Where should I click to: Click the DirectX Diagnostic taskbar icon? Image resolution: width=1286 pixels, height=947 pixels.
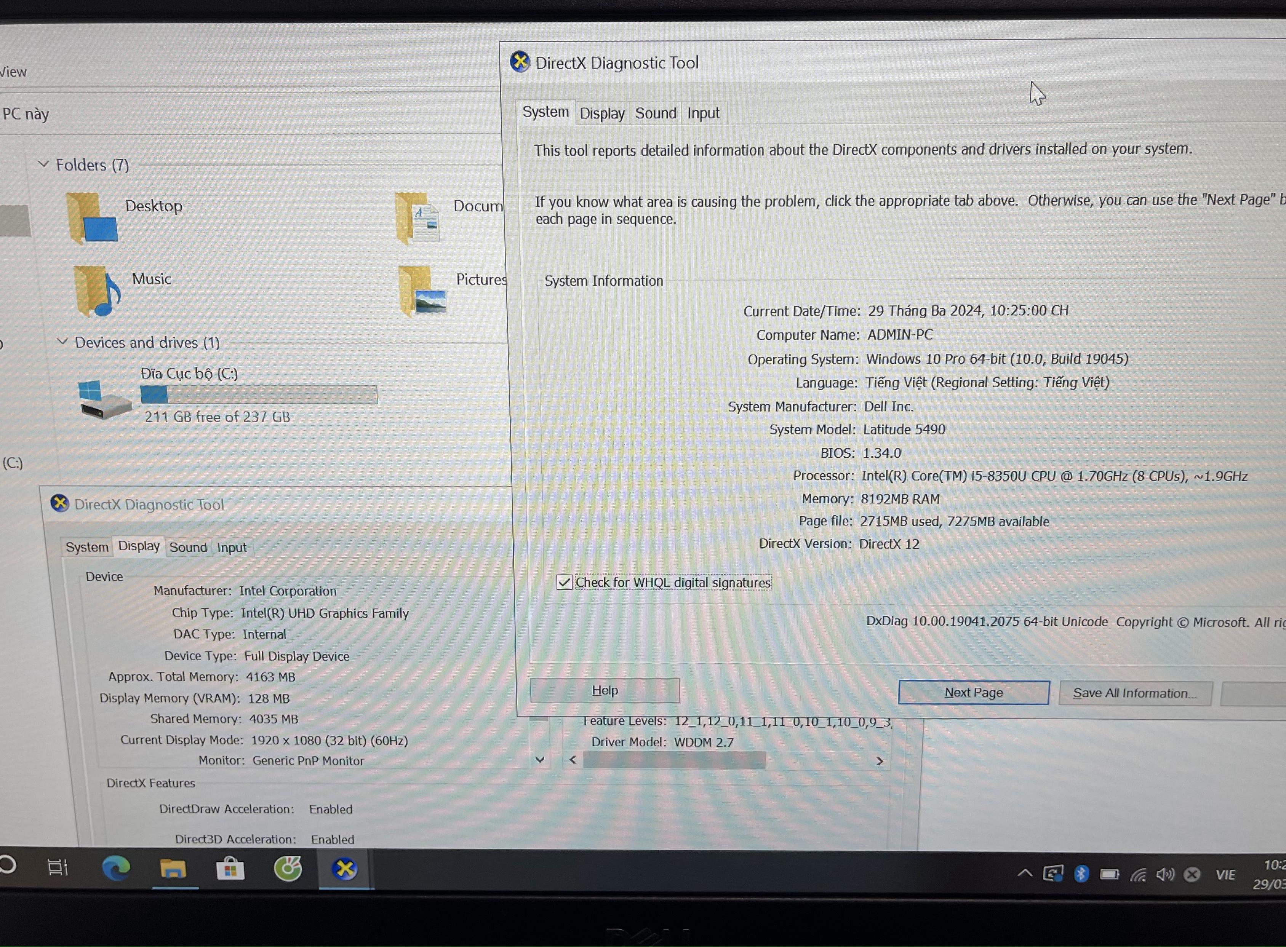(x=345, y=869)
